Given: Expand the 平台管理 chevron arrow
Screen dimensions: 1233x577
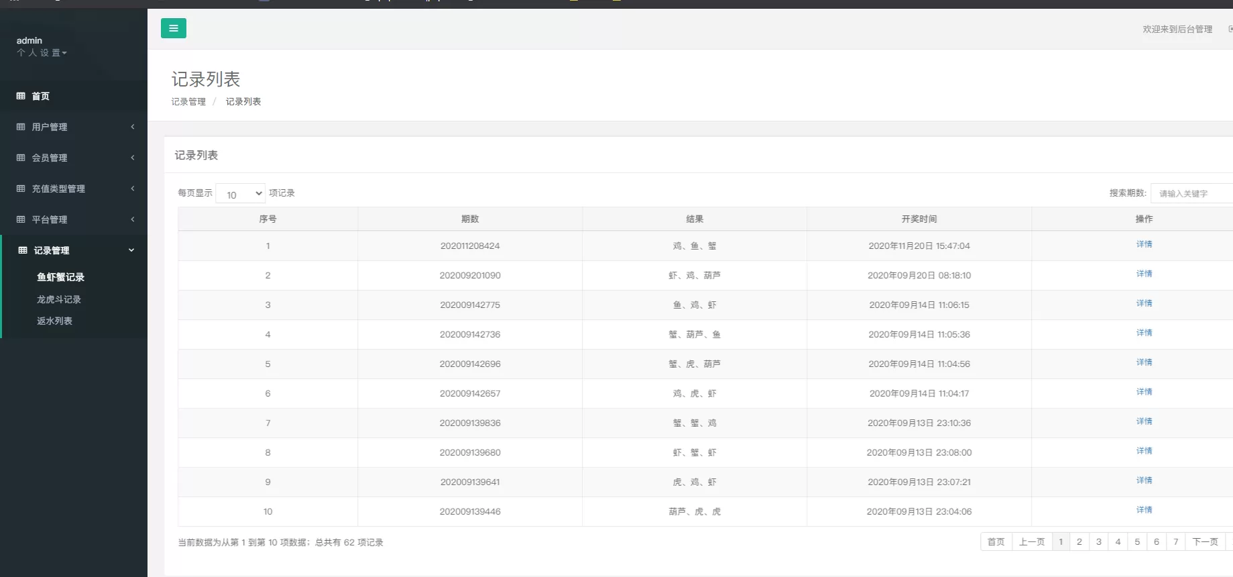Looking at the screenshot, I should click(x=133, y=219).
